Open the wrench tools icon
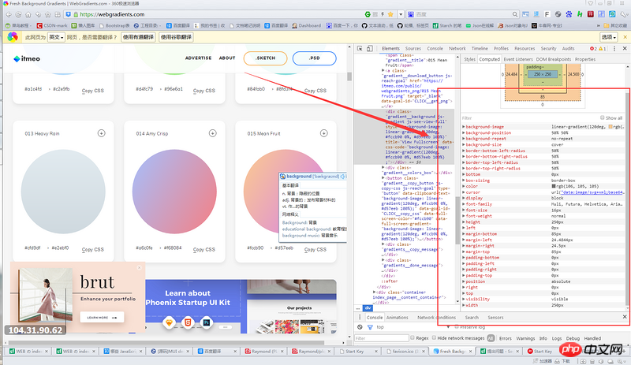This screenshot has width=631, height=365. click(x=624, y=14)
